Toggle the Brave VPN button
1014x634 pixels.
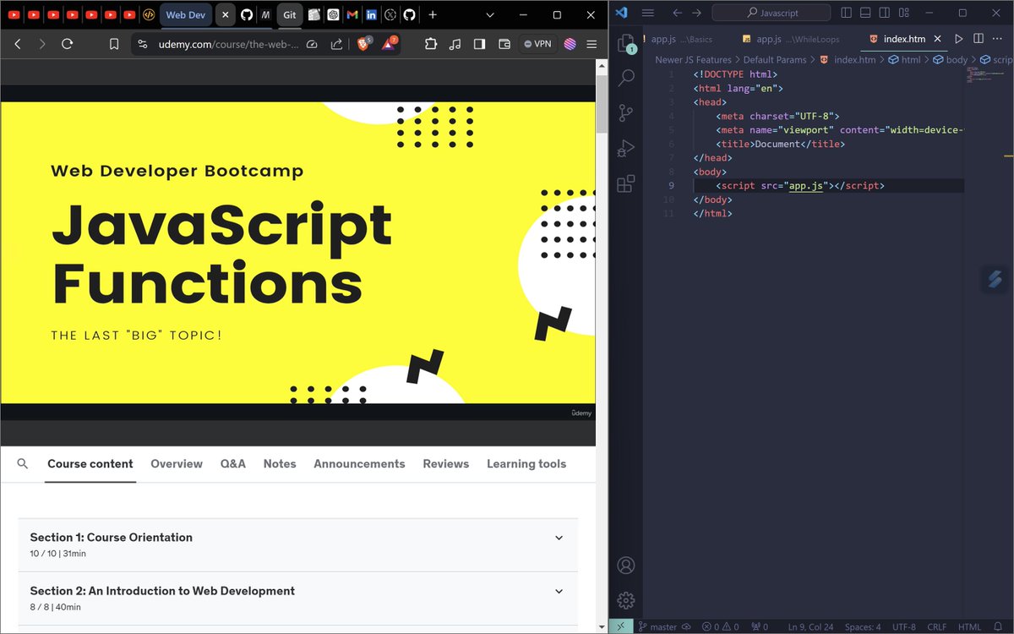(x=537, y=44)
